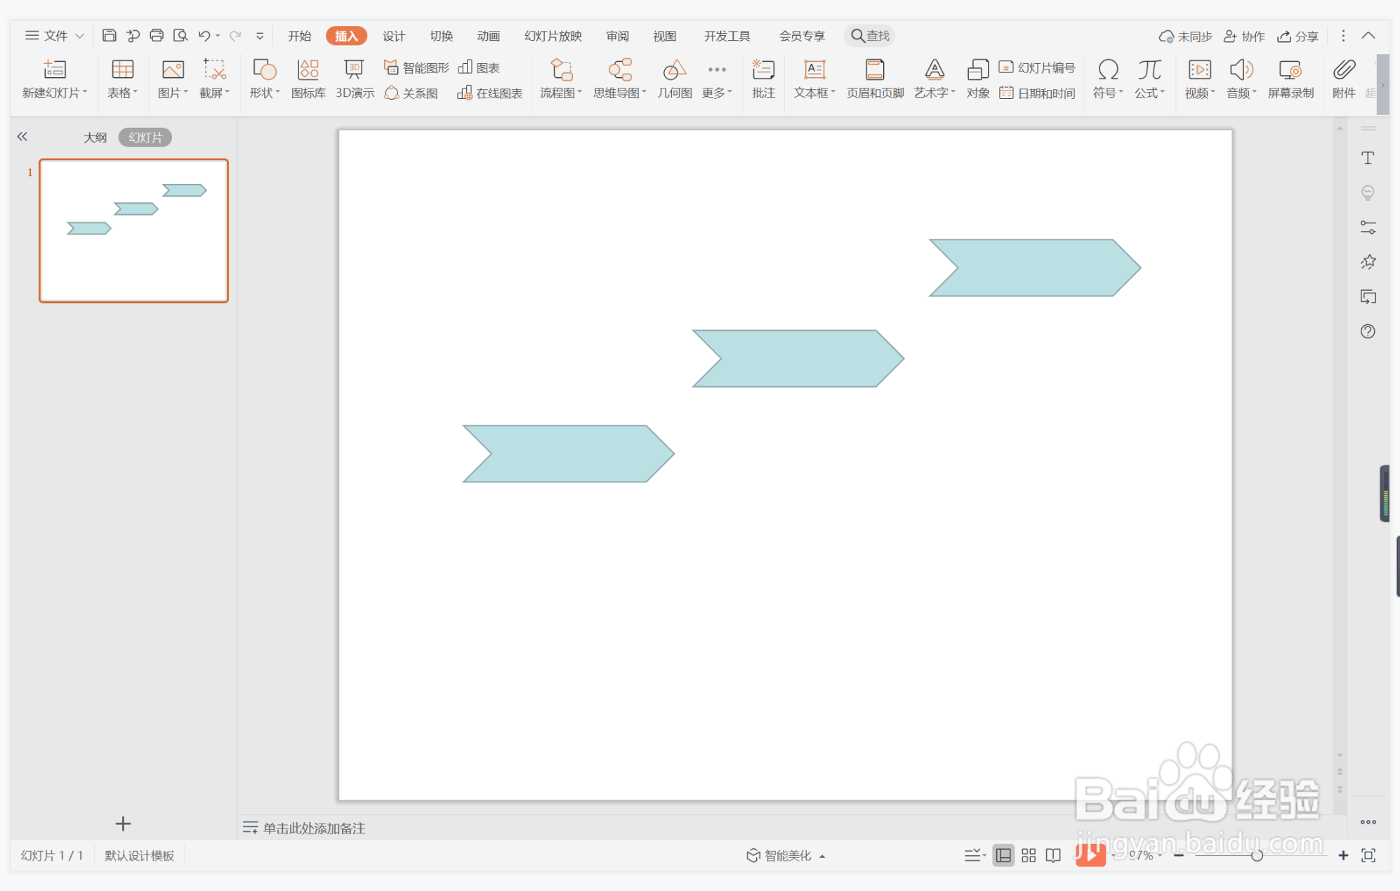This screenshot has width=1400, height=891.
Task: Open print preview icon
Action: [180, 36]
